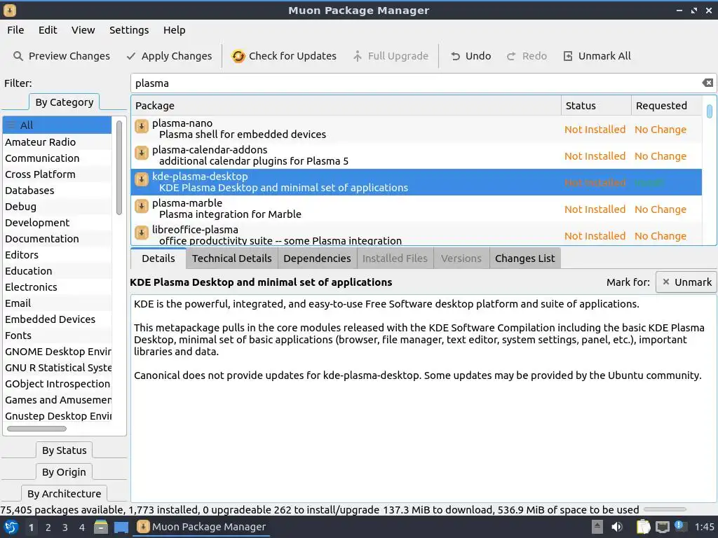
Task: Click in the plasma search input field
Action: click(416, 83)
